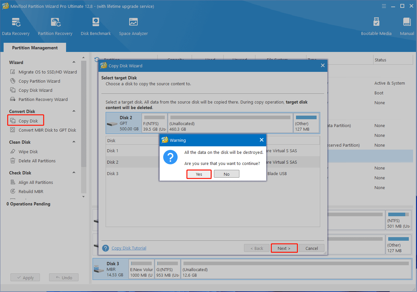Switch to Partition Management tab
The height and width of the screenshot is (292, 417).
(x=35, y=48)
